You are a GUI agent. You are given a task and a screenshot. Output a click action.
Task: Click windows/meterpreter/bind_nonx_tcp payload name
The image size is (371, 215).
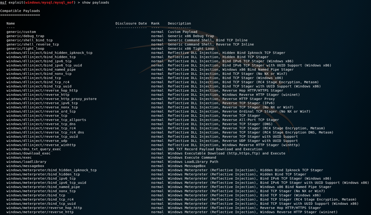pyautogui.click(x=41, y=191)
